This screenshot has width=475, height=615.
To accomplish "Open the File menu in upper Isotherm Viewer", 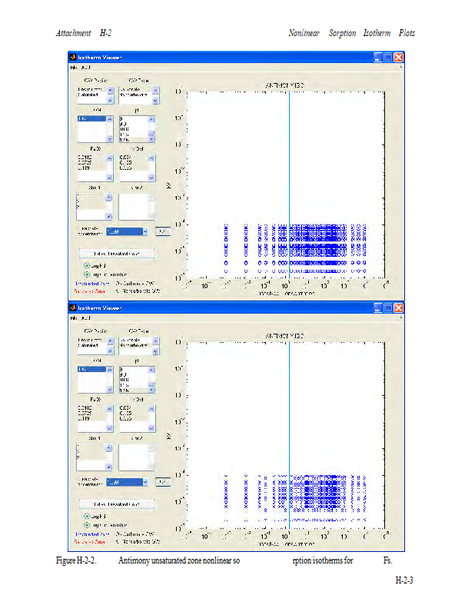I will [75, 68].
